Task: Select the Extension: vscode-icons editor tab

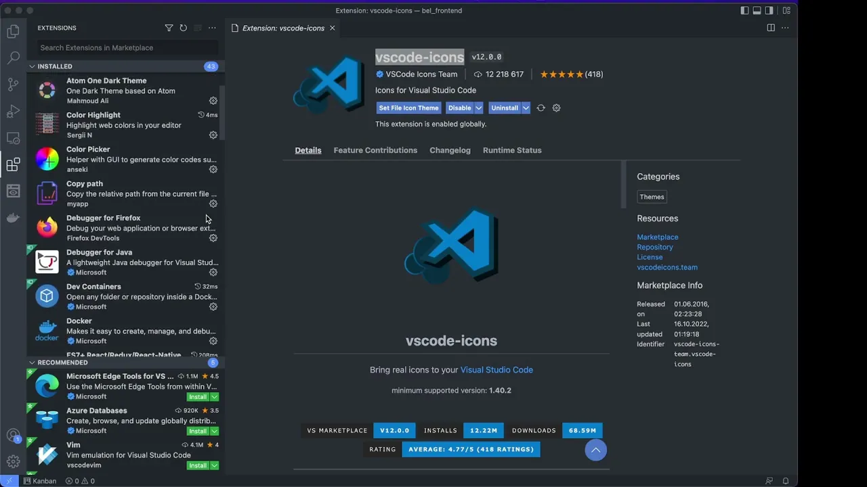Action: click(283, 28)
